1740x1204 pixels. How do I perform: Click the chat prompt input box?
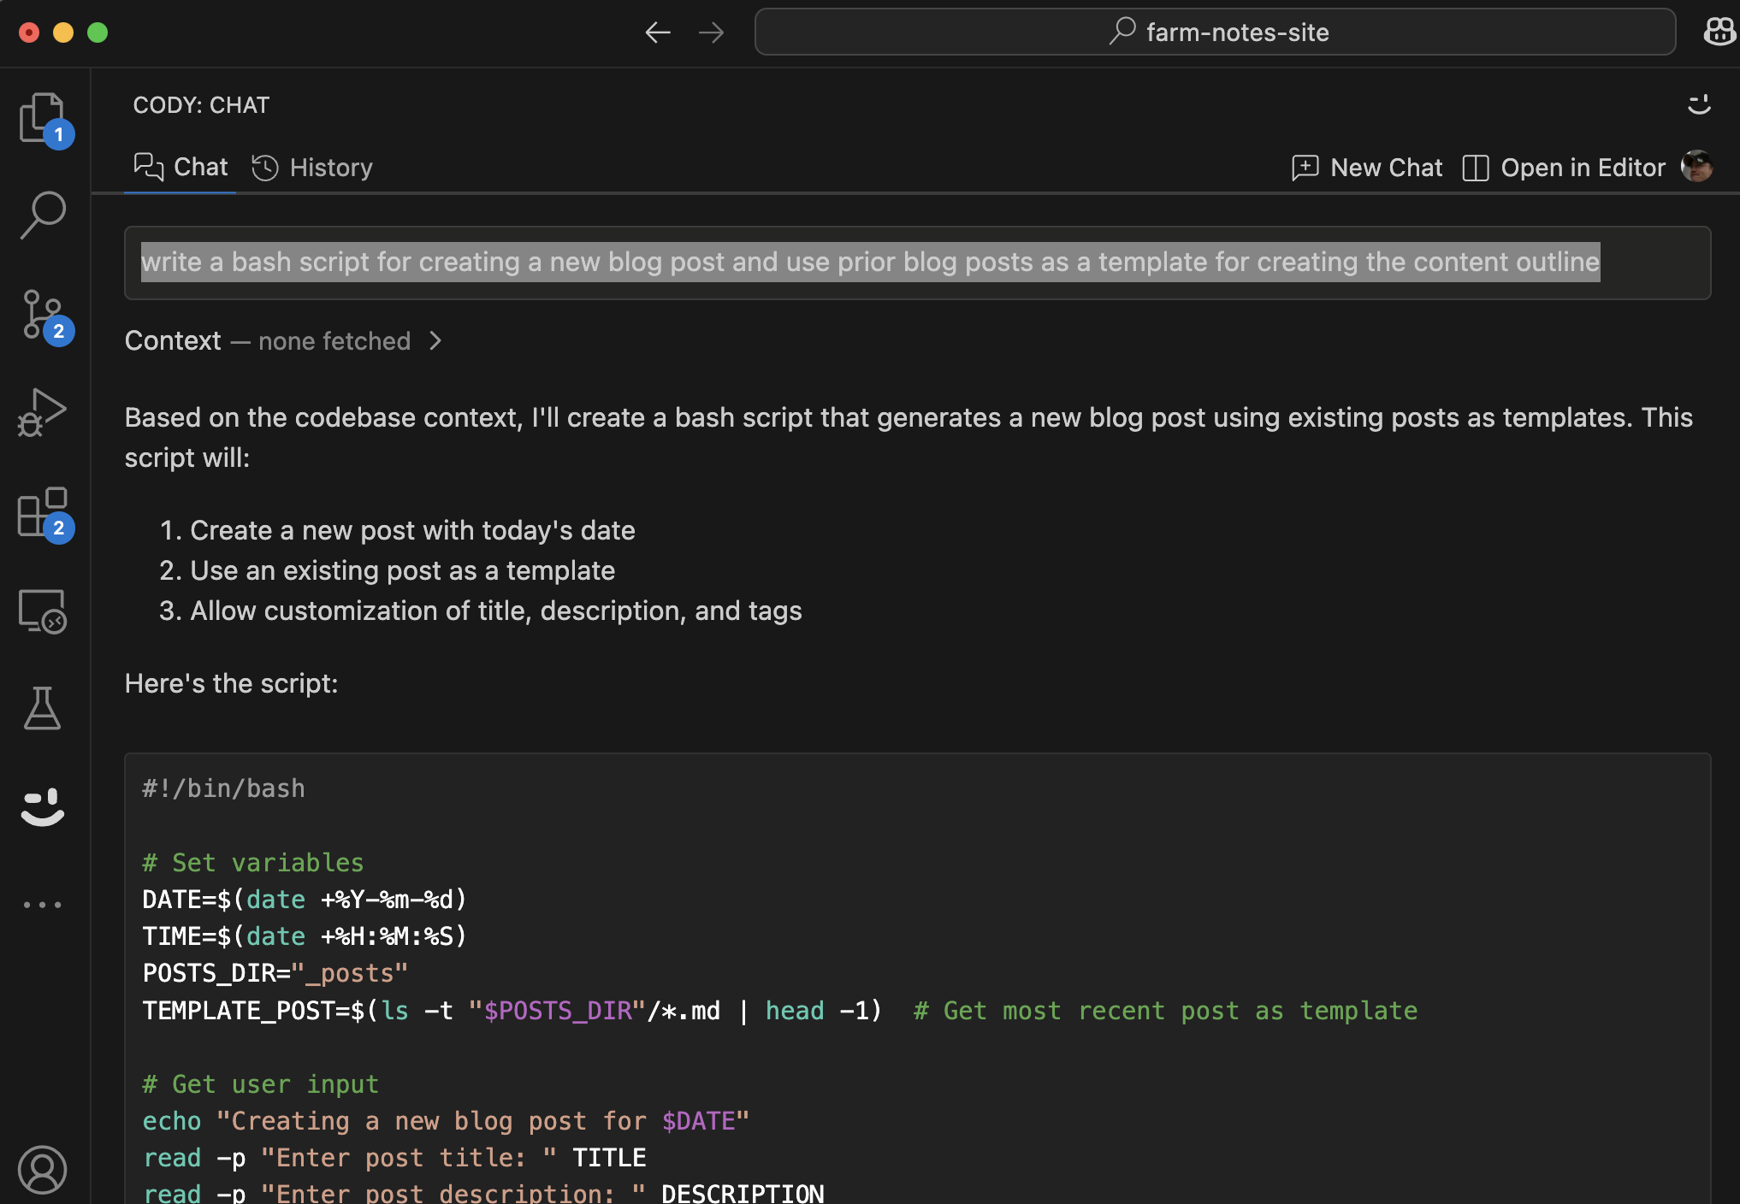[x=917, y=263]
